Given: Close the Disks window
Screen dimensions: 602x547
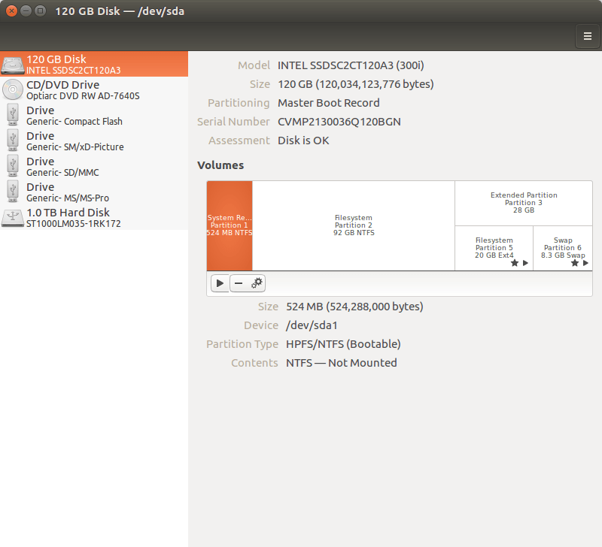Looking at the screenshot, I should (11, 11).
